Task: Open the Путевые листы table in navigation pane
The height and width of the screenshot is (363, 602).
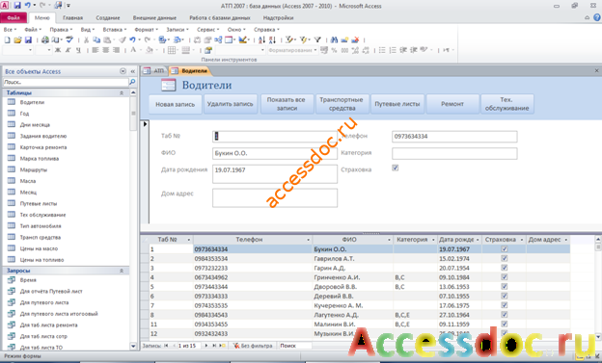Action: click(39, 203)
